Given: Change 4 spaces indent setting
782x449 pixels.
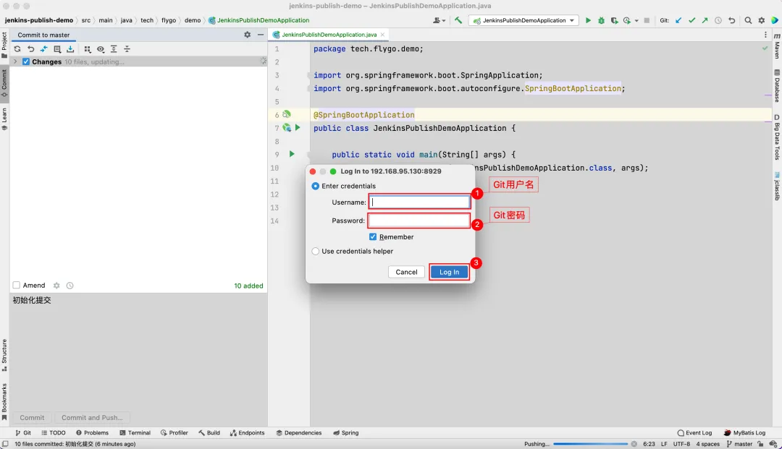Looking at the screenshot, I should coord(707,444).
